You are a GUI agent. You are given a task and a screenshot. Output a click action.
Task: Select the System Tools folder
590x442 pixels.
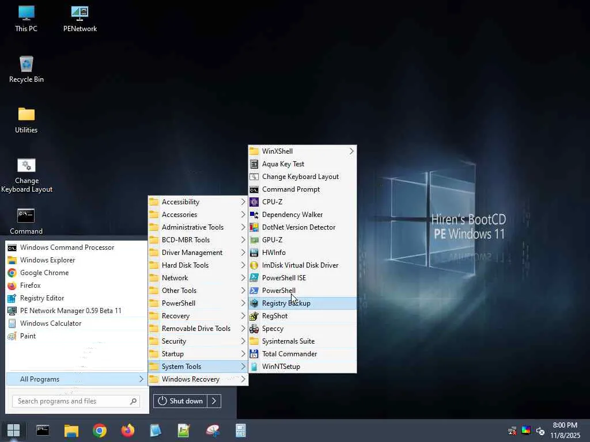198,367
